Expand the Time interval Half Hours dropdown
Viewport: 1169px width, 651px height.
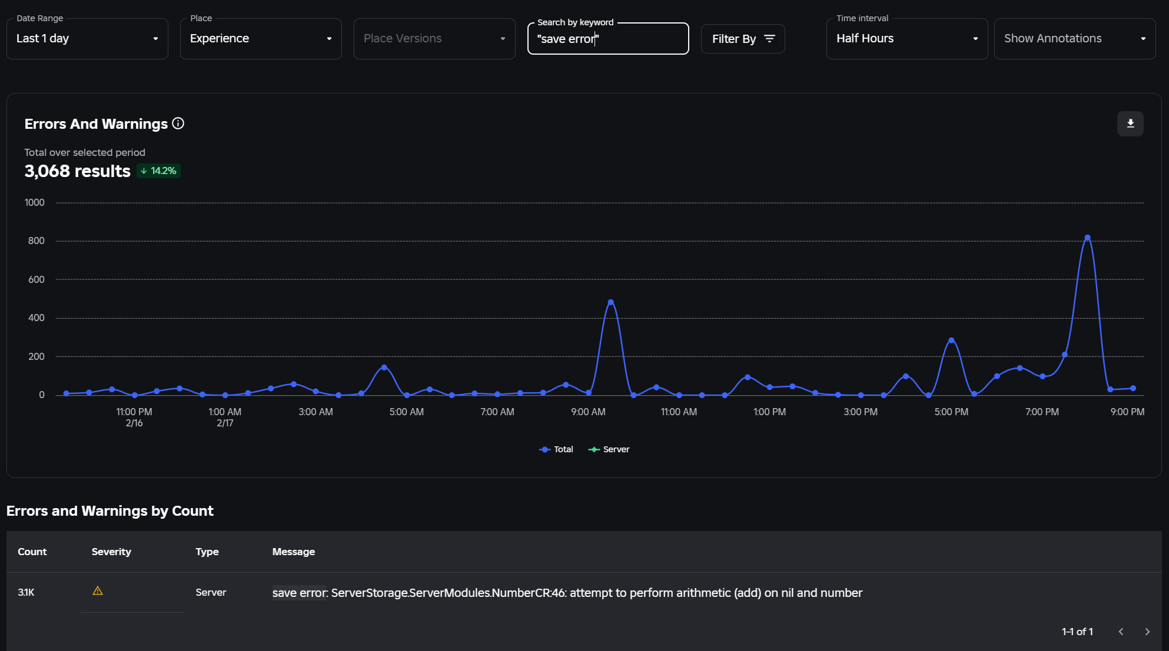click(x=906, y=39)
